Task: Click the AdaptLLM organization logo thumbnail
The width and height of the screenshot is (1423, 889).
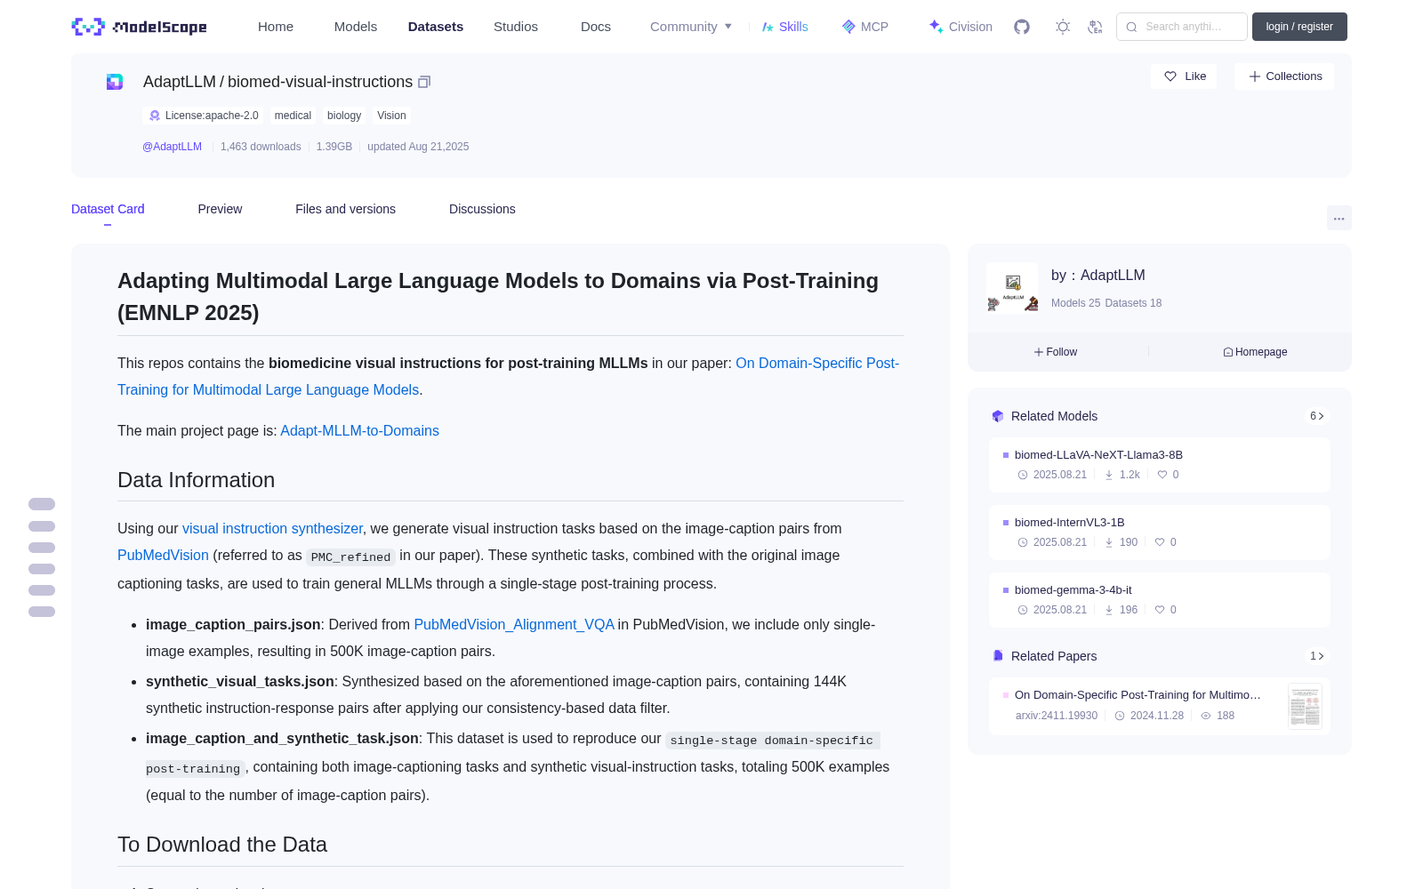Action: [1012, 288]
